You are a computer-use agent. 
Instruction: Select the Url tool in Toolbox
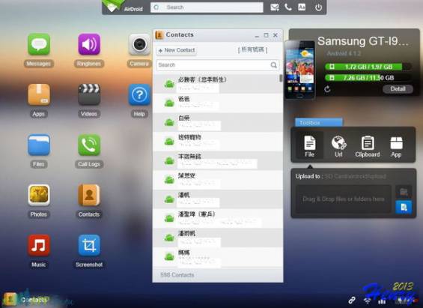[338, 147]
